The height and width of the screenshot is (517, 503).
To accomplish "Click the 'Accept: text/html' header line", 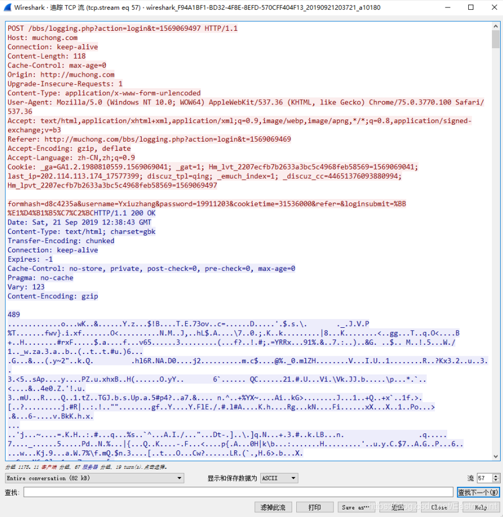I will pos(240,121).
